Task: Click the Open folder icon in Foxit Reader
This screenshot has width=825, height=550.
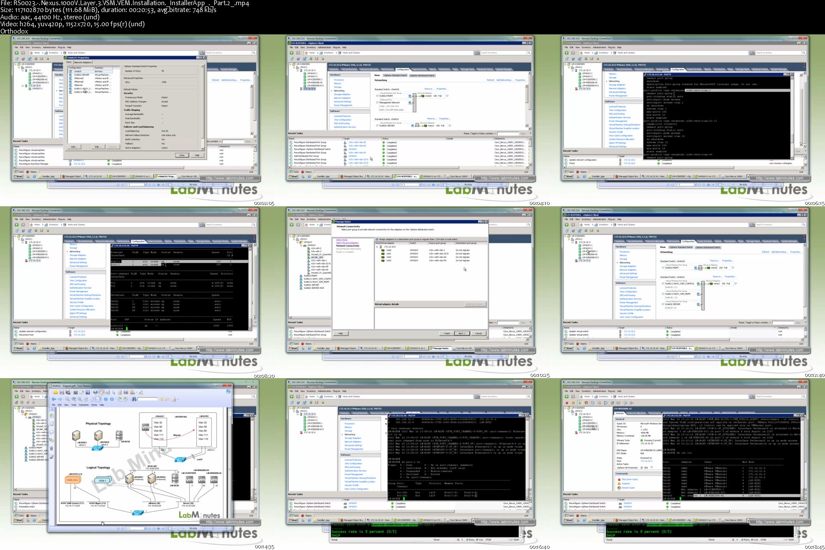Action: click(x=56, y=392)
